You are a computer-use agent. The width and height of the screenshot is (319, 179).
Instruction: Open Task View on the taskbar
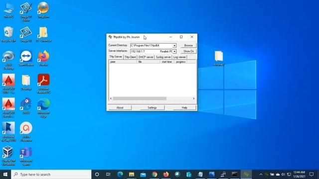point(108,174)
